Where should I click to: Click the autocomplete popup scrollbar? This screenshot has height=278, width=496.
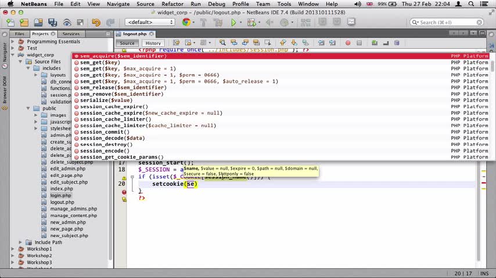click(x=492, y=65)
